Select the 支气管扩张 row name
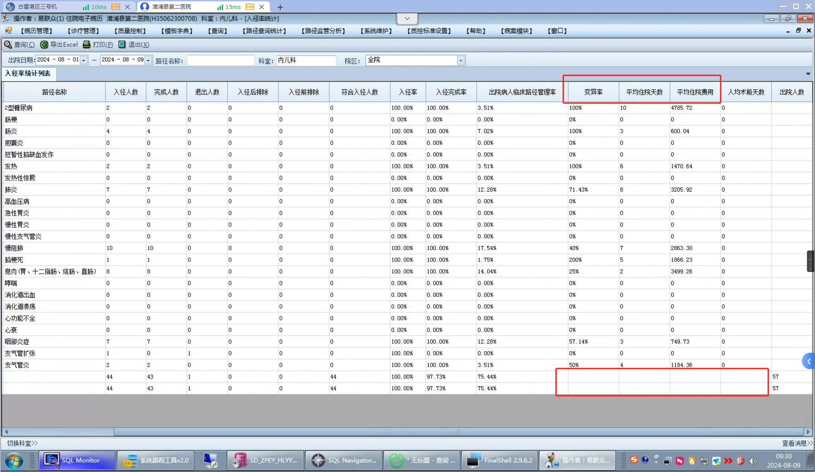 tap(20, 354)
